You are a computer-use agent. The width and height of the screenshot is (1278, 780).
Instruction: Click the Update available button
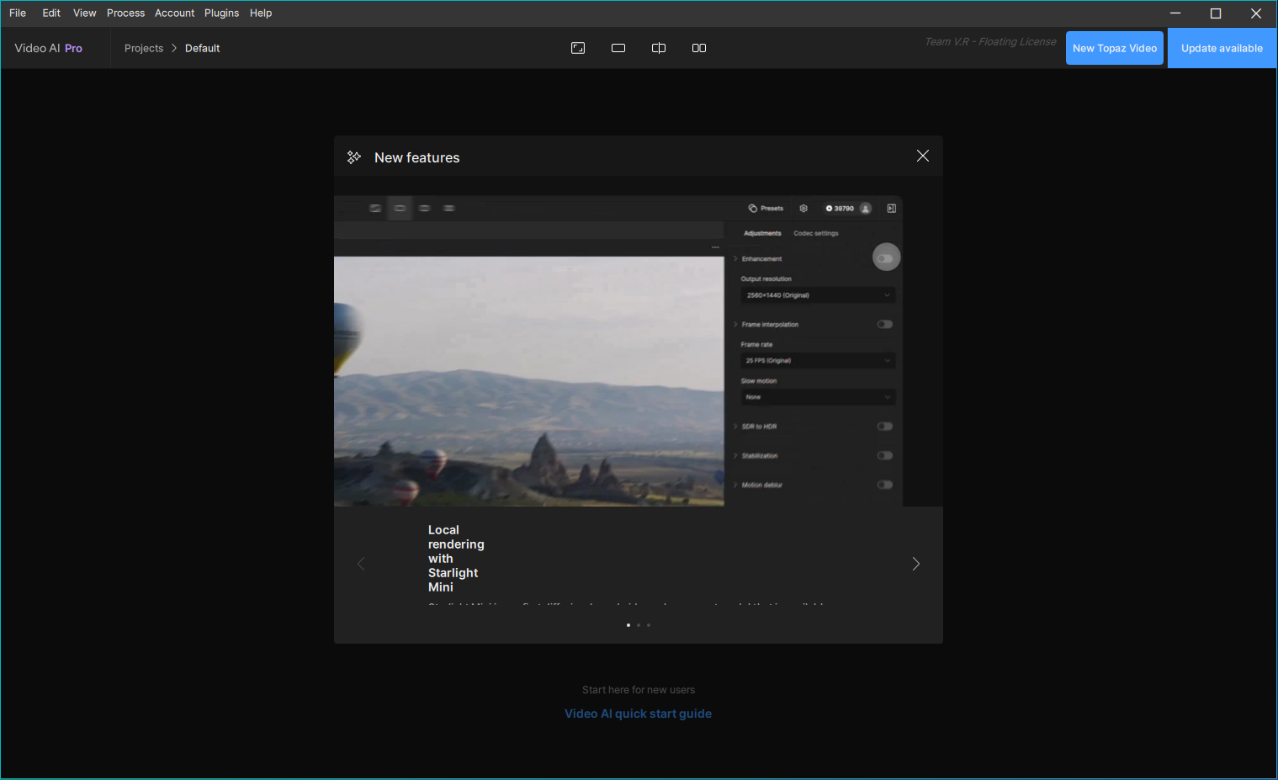pyautogui.click(x=1222, y=48)
